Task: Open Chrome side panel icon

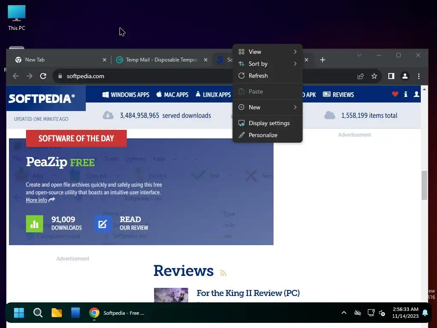Action: pos(391,76)
